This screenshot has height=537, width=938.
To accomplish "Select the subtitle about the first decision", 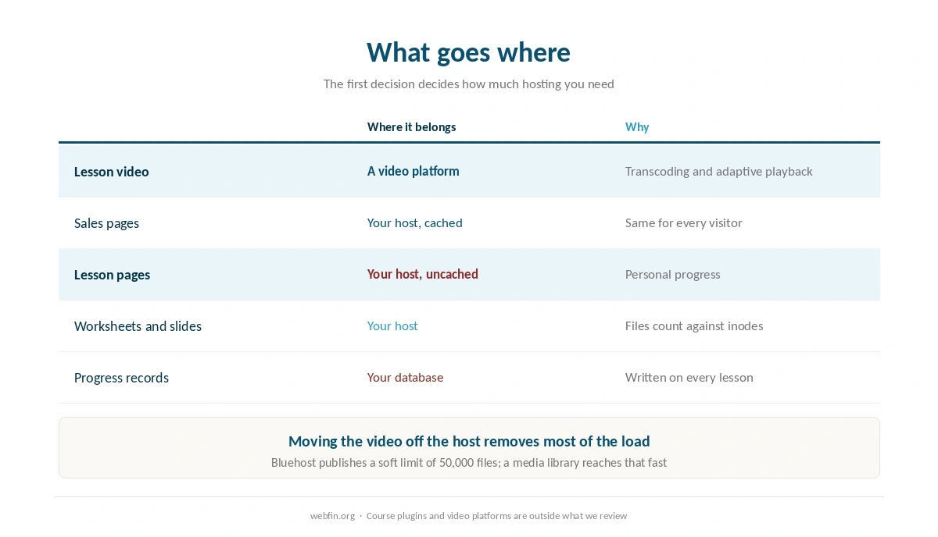I will (469, 84).
